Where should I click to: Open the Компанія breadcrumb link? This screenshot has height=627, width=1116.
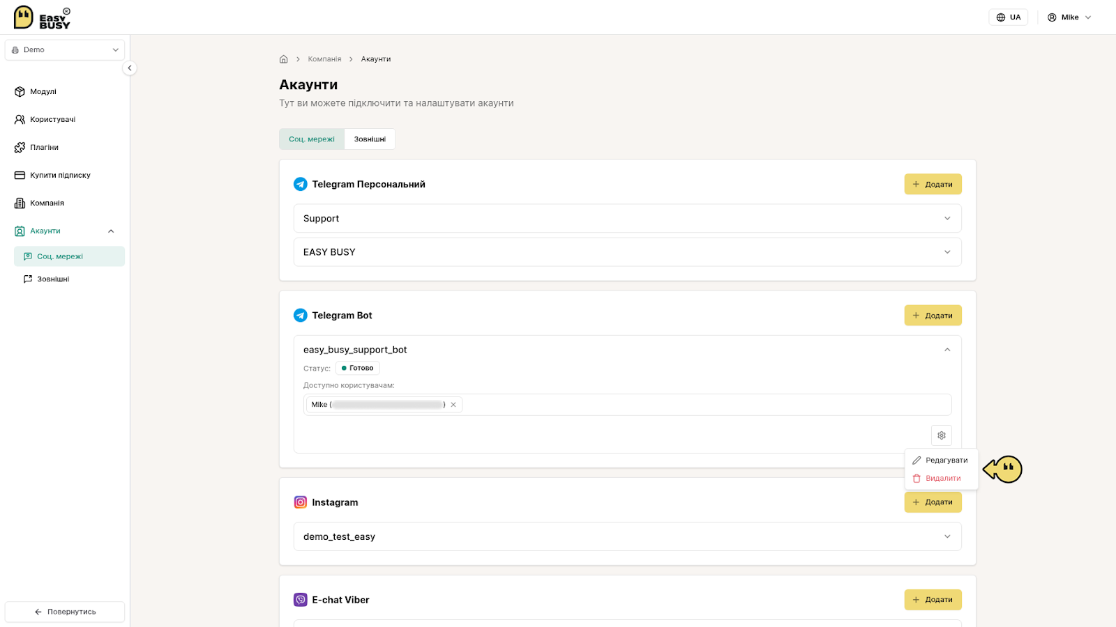324,59
